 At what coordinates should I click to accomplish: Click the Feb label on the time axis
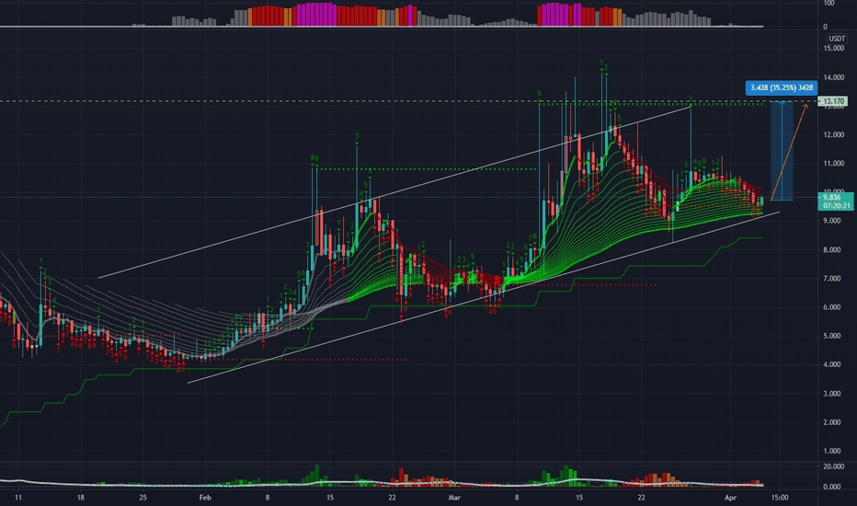pos(205,498)
